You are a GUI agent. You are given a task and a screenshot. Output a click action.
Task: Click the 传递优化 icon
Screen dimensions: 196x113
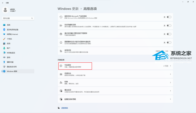click(61, 74)
